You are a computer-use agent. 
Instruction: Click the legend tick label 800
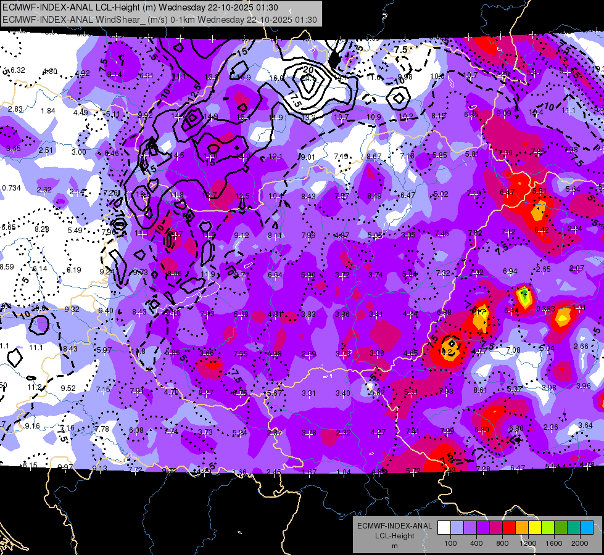(502, 543)
